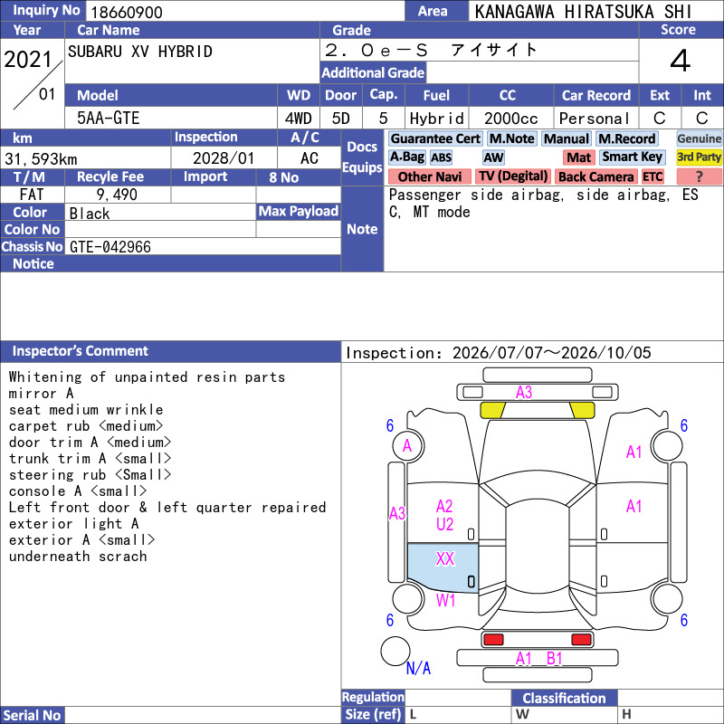Click the spare tire circle
The height and width of the screenshot is (724, 724).
[x=395, y=651]
